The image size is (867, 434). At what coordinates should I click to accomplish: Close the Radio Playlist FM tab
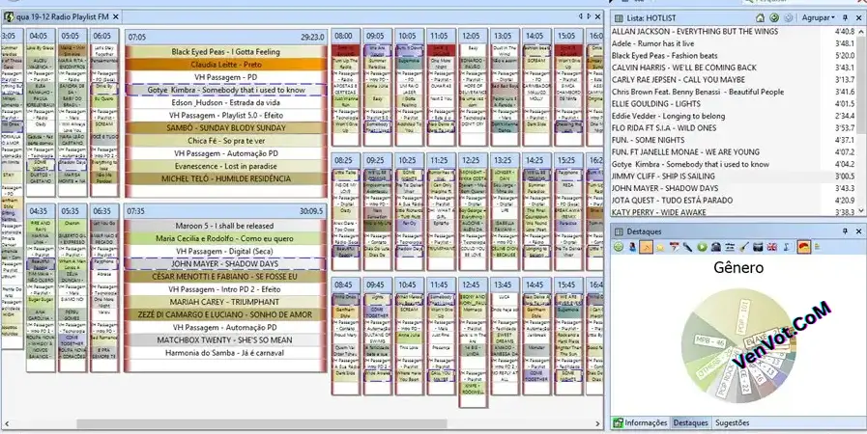[x=116, y=17]
